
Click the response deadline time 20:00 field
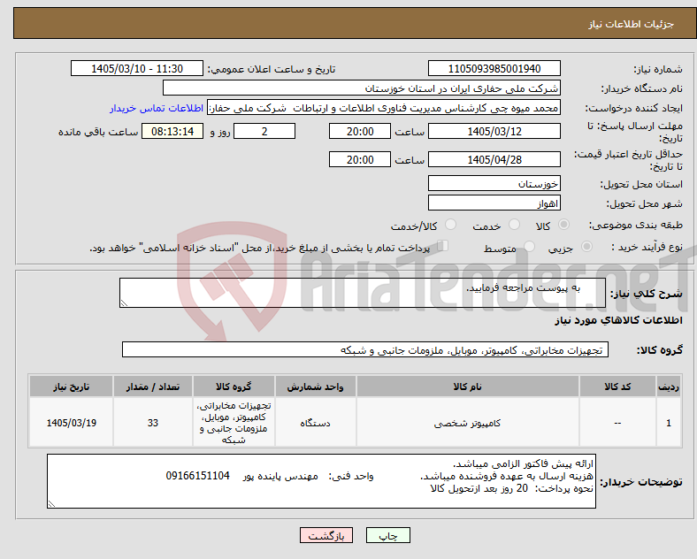click(360, 132)
